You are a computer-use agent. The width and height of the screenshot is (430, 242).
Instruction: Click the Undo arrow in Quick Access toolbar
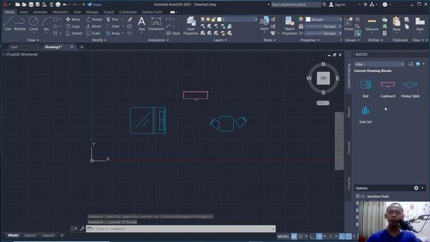pyautogui.click(x=64, y=5)
